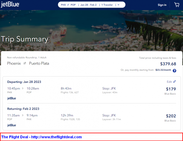Click 8h 43m duration text
The height and width of the screenshot is (141, 183).
(x=66, y=88)
